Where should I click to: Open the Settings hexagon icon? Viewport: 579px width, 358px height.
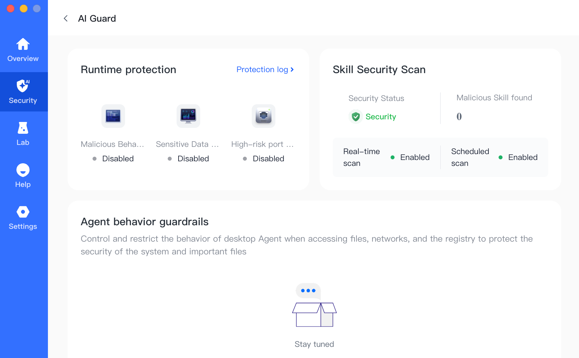pos(23,212)
